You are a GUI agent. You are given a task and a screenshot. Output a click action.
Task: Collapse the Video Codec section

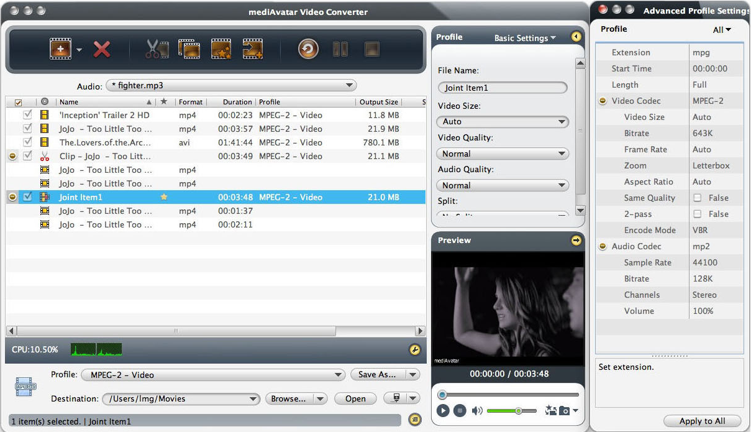click(603, 101)
